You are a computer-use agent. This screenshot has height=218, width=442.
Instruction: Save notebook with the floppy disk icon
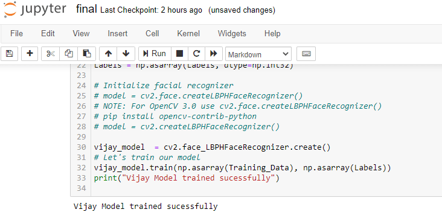click(x=9, y=54)
